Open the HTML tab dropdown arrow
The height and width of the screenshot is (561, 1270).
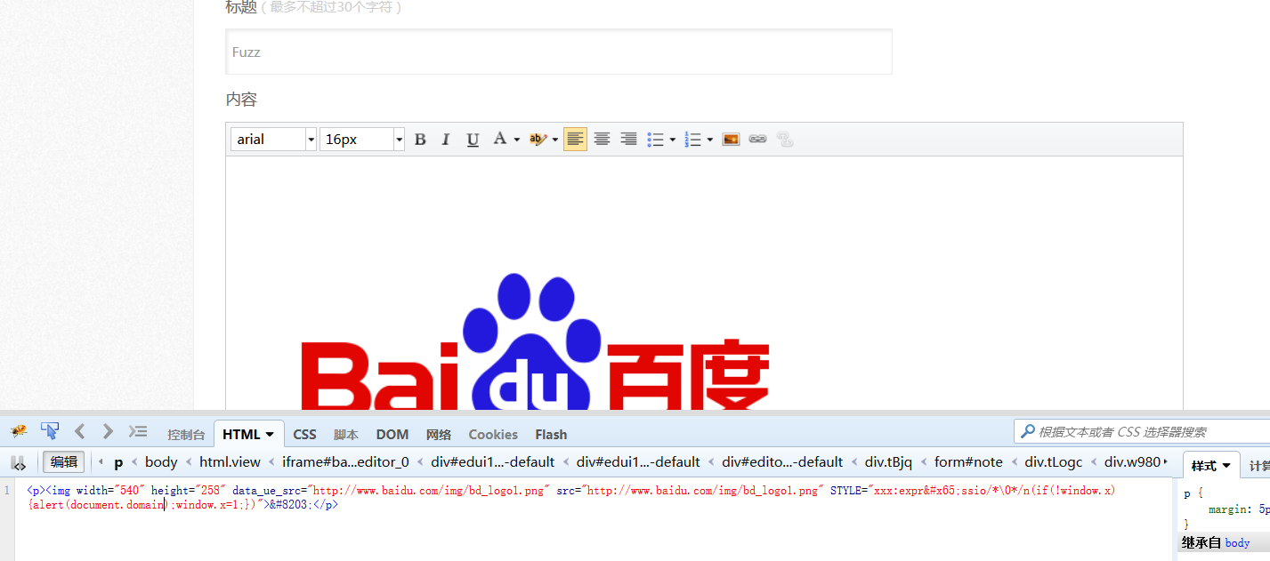pyautogui.click(x=270, y=435)
